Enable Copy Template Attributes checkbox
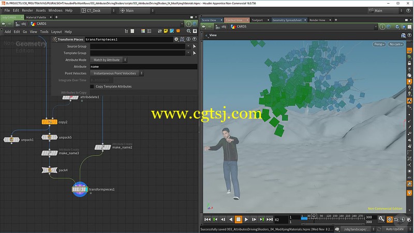The width and height of the screenshot is (414, 233). tap(92, 86)
